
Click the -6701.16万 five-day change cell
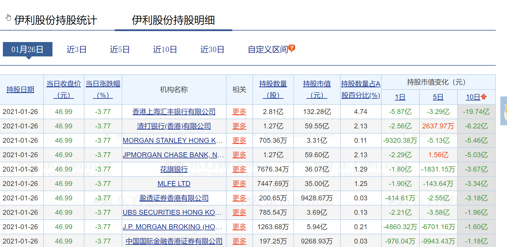click(x=438, y=227)
